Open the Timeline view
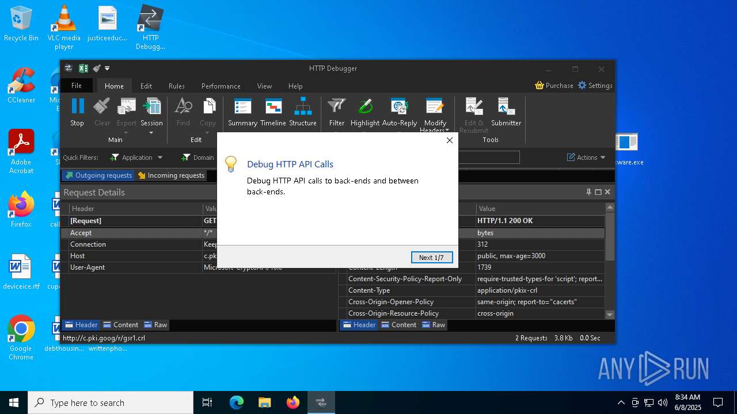The width and height of the screenshot is (737, 414). (273, 112)
